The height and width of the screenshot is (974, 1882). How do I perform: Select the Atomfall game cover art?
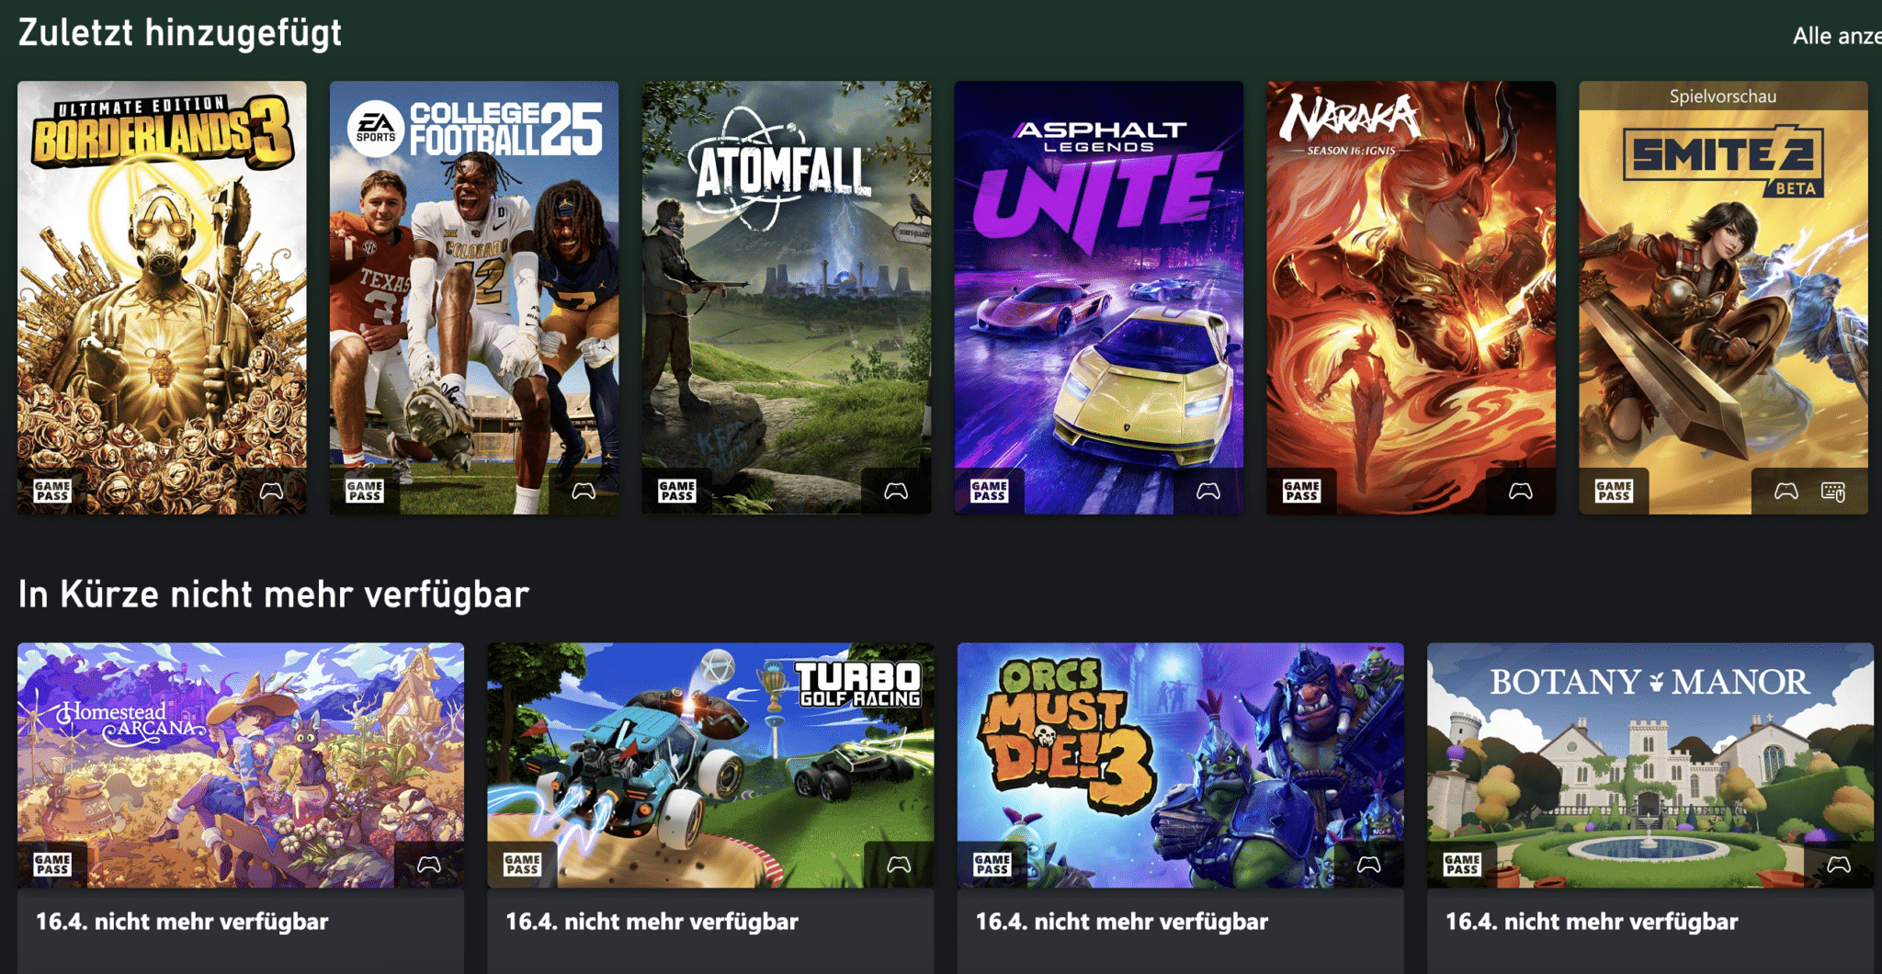[787, 297]
